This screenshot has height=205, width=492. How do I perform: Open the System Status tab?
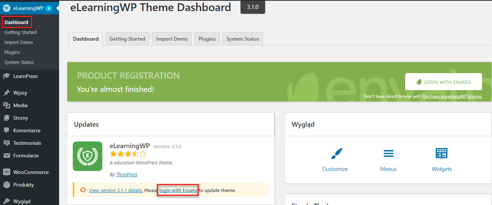click(x=243, y=39)
